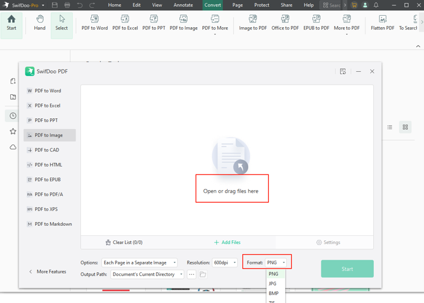The width and height of the screenshot is (424, 303).
Task: Open the Home menu tab
Action: [x=115, y=5]
